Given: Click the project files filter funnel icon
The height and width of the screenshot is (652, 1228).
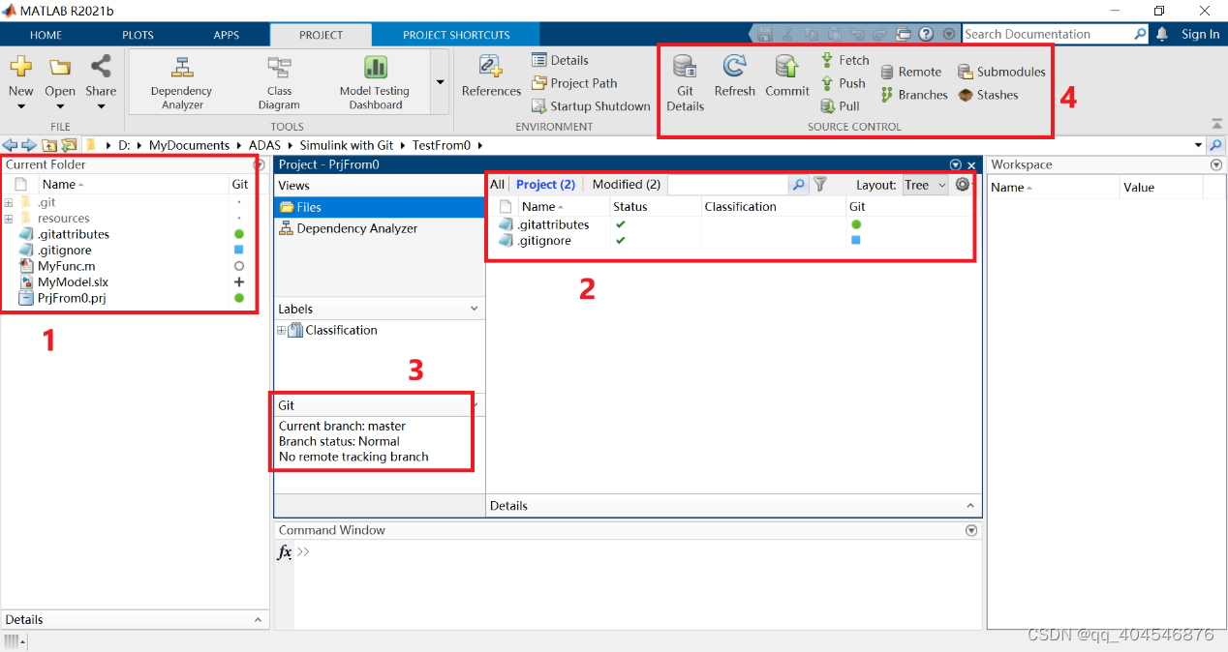Looking at the screenshot, I should (x=820, y=185).
